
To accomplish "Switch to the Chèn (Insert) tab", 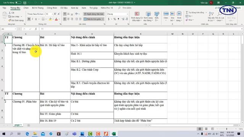I will pos(26,8).
